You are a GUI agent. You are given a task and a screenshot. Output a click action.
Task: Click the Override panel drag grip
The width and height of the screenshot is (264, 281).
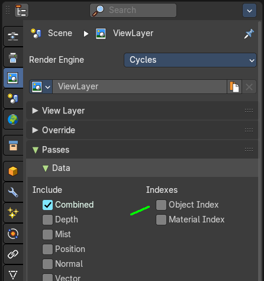click(249, 130)
